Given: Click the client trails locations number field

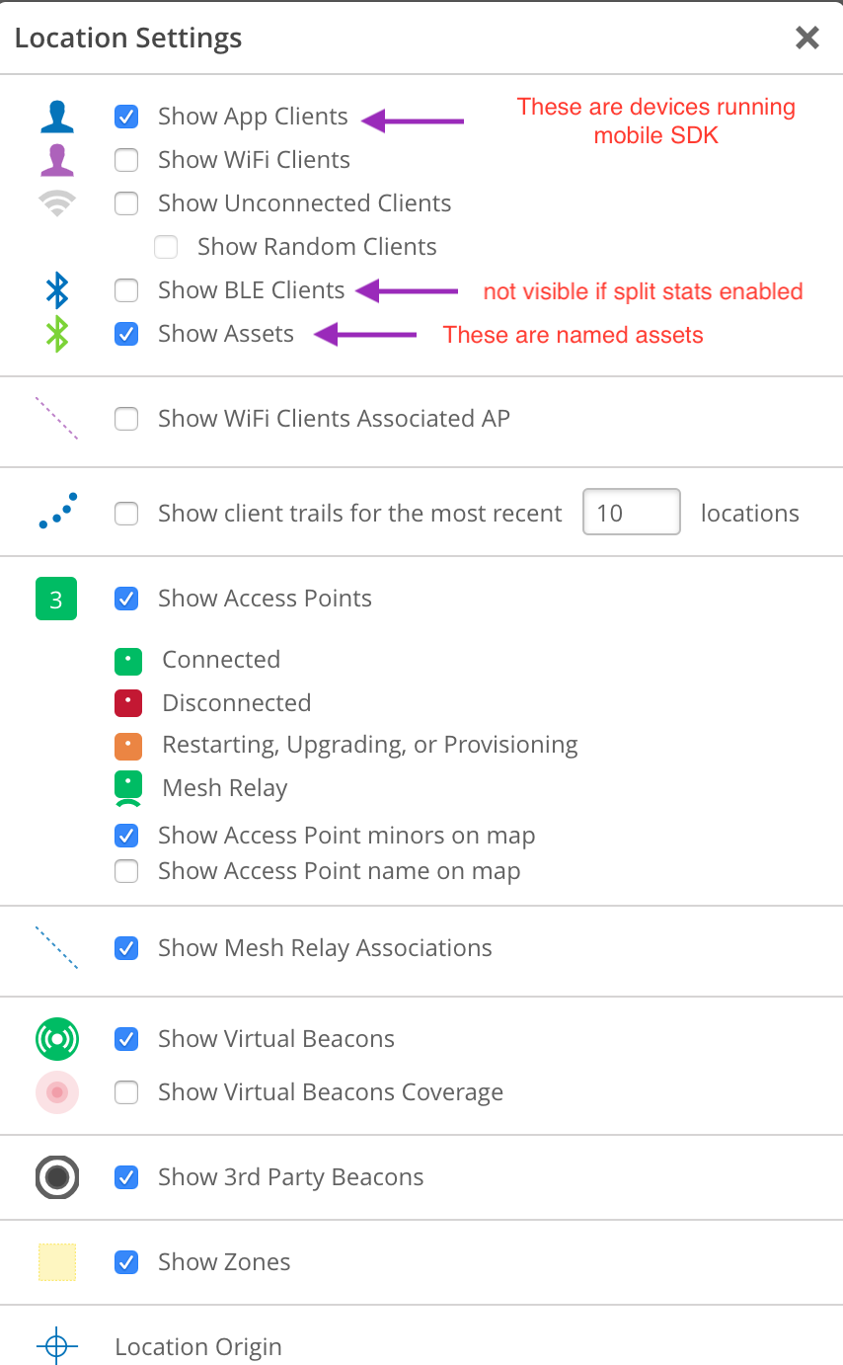Looking at the screenshot, I should (x=632, y=513).
